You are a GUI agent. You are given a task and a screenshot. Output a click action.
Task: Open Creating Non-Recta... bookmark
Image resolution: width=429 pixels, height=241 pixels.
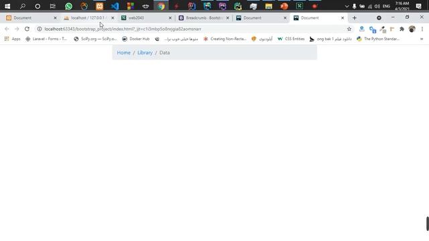pyautogui.click(x=225, y=39)
